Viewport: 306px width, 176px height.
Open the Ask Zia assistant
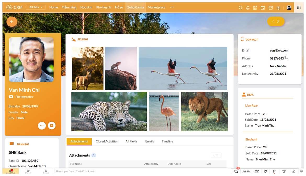246,172
